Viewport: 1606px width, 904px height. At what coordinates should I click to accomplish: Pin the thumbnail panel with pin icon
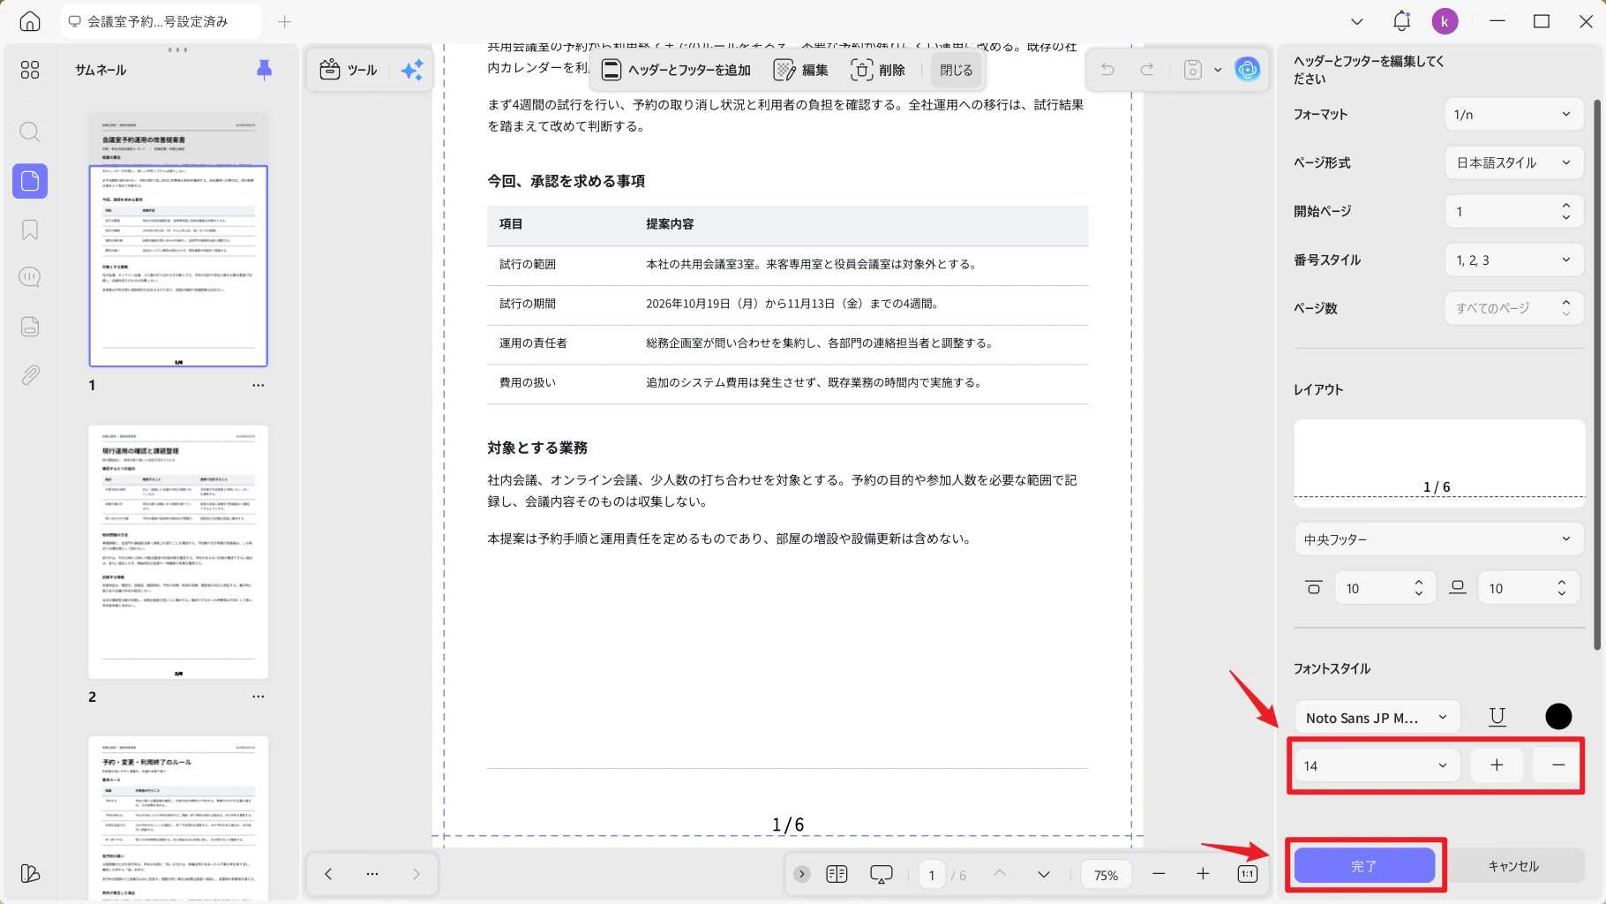[264, 70]
